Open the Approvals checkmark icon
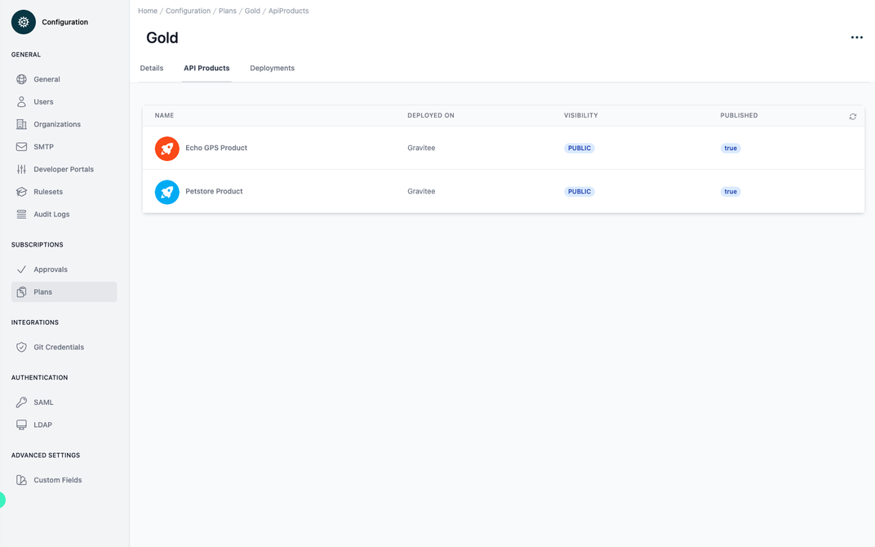The height and width of the screenshot is (547, 875). coord(22,269)
